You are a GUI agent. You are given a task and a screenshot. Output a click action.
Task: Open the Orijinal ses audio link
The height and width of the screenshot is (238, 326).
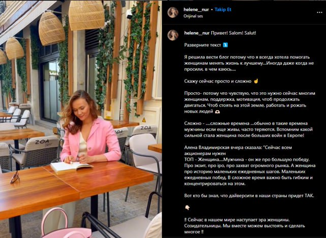tap(193, 16)
